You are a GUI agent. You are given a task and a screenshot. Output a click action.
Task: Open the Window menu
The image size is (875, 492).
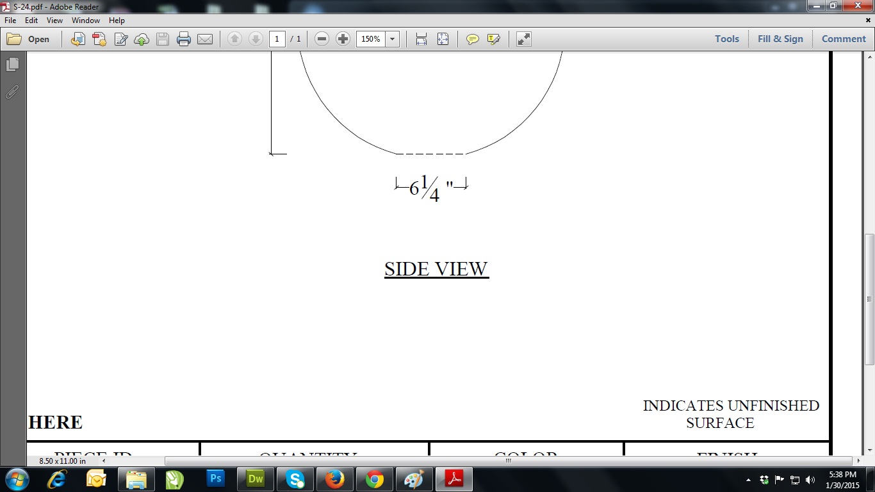[x=85, y=20]
